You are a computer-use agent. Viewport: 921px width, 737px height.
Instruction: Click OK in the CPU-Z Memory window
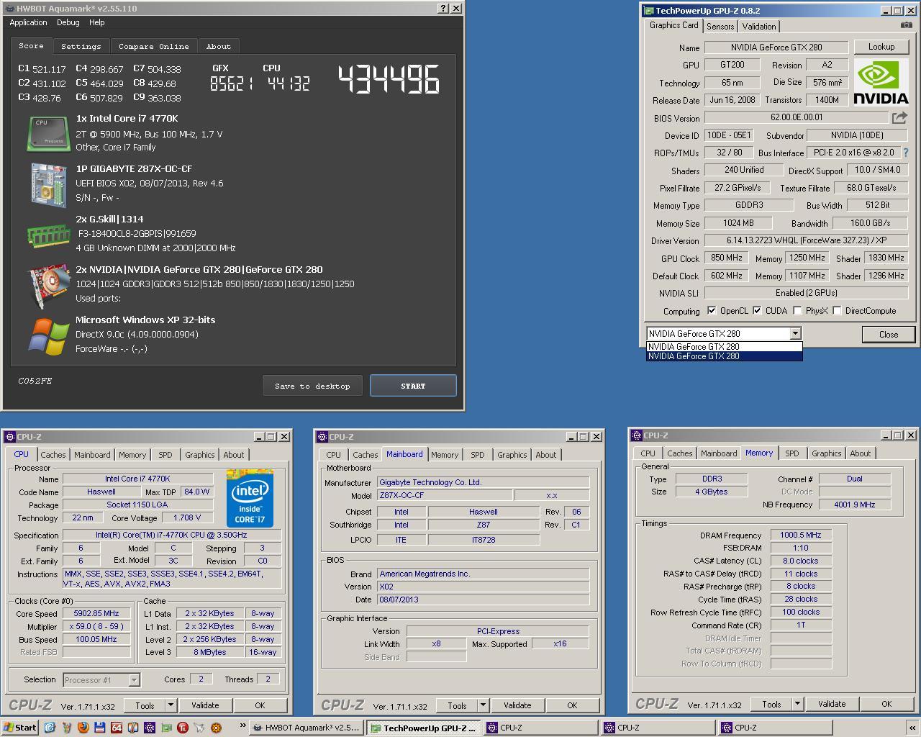click(886, 704)
